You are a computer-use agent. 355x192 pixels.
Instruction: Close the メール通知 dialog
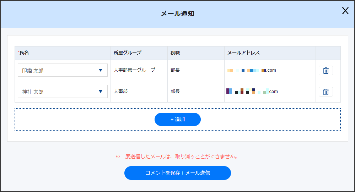coord(345,11)
